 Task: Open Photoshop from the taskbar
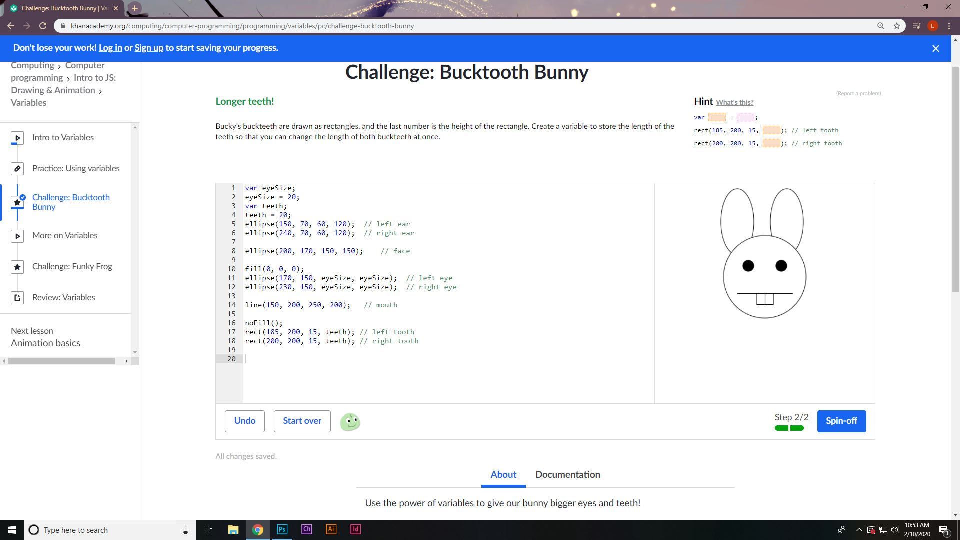pos(282,529)
